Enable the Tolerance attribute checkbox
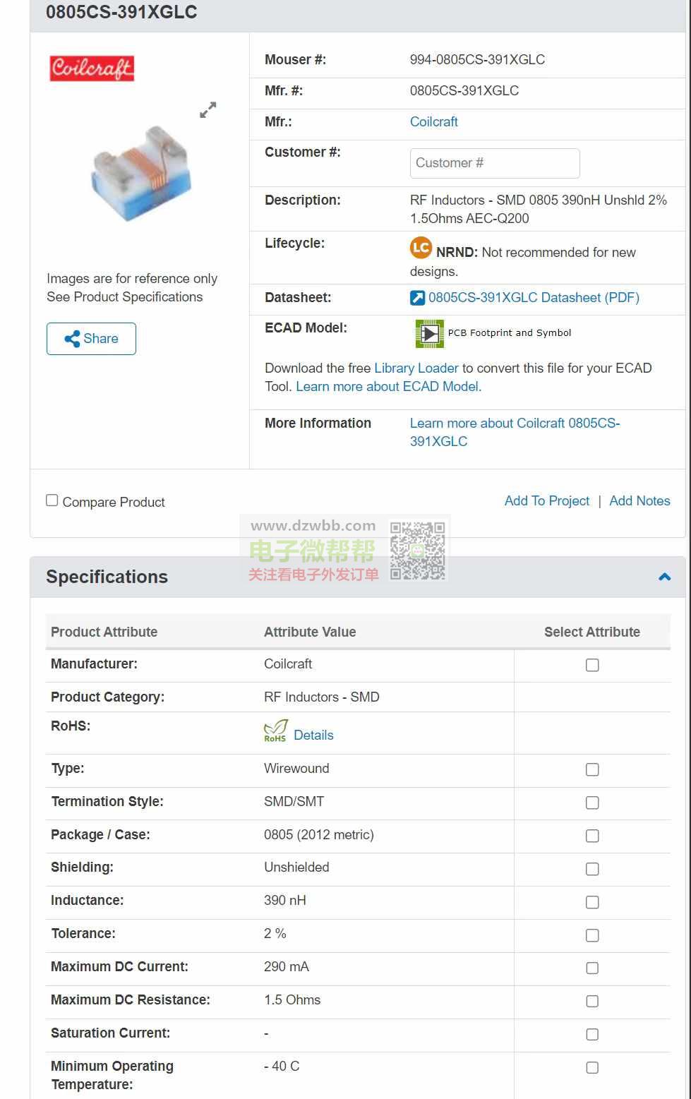 [x=592, y=935]
